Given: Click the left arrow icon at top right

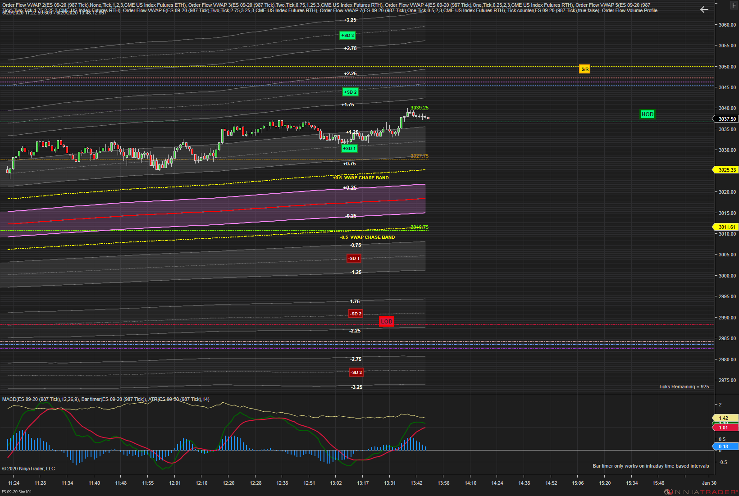Looking at the screenshot, I should [704, 9].
